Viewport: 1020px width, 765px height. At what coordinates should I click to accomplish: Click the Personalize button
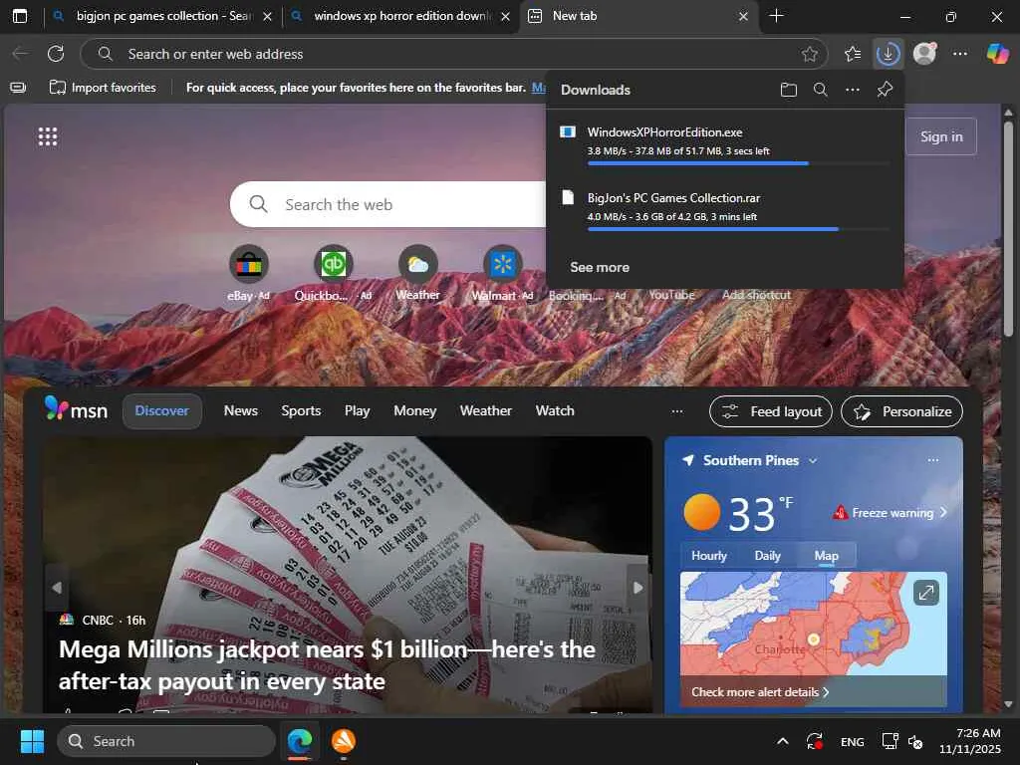(902, 411)
